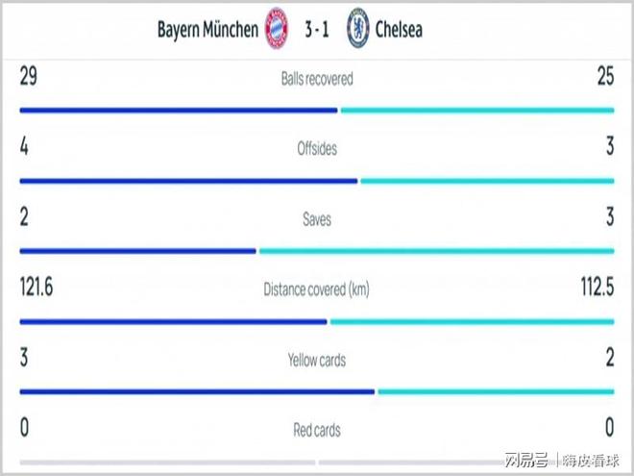Click Bayern's dark blue Balls recovered bar
The width and height of the screenshot is (634, 476).
(179, 110)
